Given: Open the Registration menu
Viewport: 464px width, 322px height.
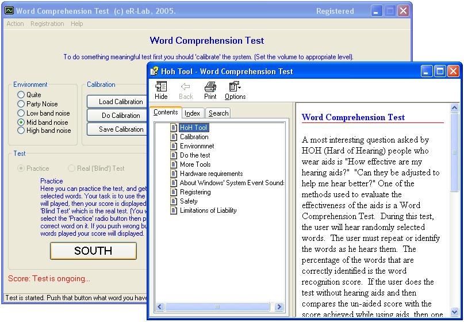Looking at the screenshot, I should (x=47, y=24).
